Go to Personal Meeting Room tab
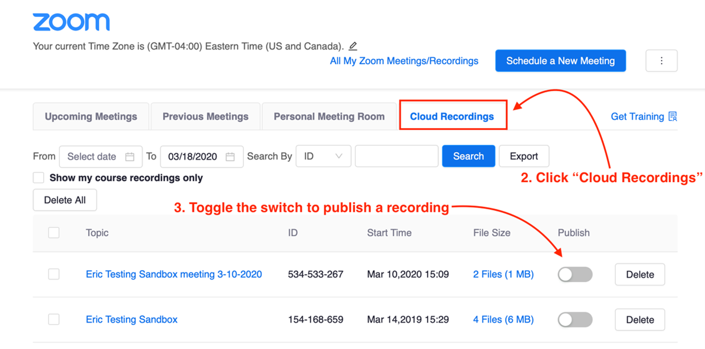The height and width of the screenshot is (349, 705). coord(329,116)
